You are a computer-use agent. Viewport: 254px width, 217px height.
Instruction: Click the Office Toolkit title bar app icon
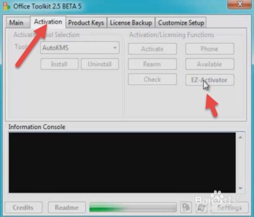7,7
